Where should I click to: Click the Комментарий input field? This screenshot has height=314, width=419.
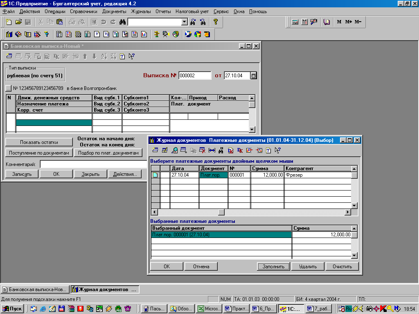click(94, 164)
